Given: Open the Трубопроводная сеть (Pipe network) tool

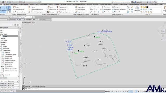Looking at the screenshot, I should pyautogui.click(x=65, y=12).
